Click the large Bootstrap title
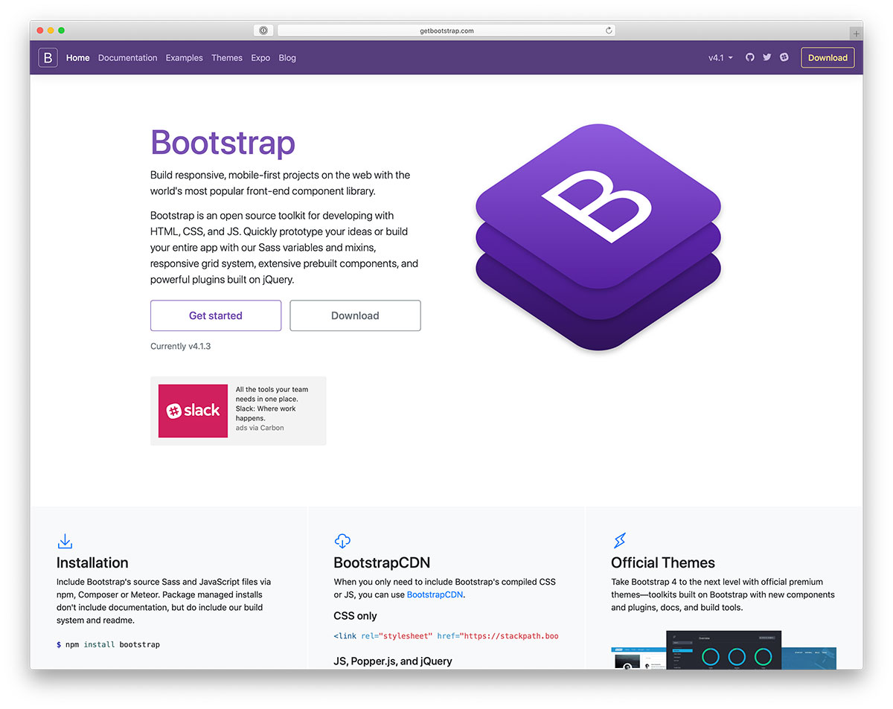 [223, 142]
